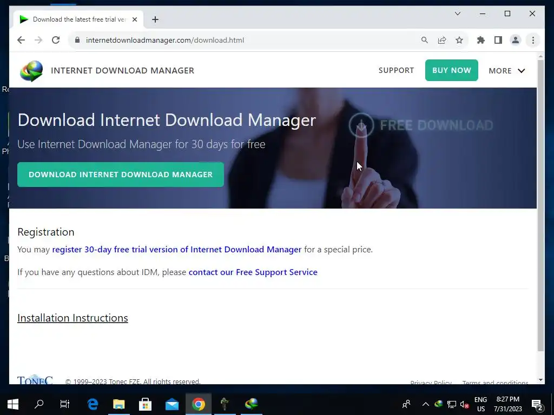Open the SUPPORT menu item
Image resolution: width=554 pixels, height=415 pixels.
(396, 70)
